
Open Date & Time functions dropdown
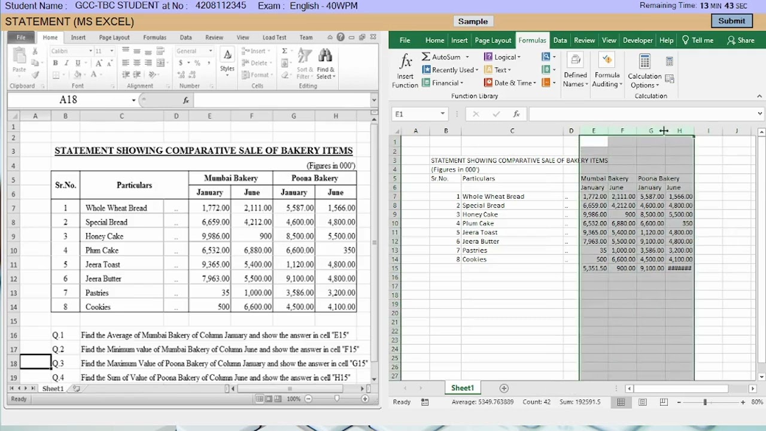pos(510,83)
